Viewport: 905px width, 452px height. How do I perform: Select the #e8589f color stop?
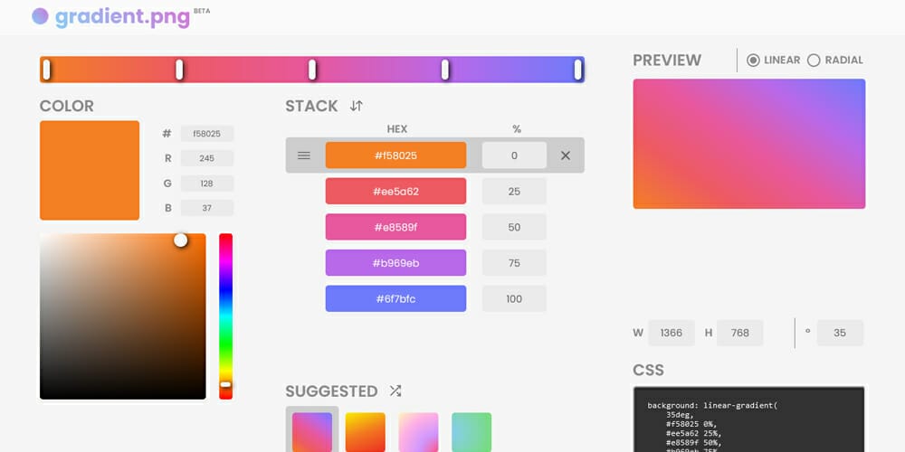point(395,227)
